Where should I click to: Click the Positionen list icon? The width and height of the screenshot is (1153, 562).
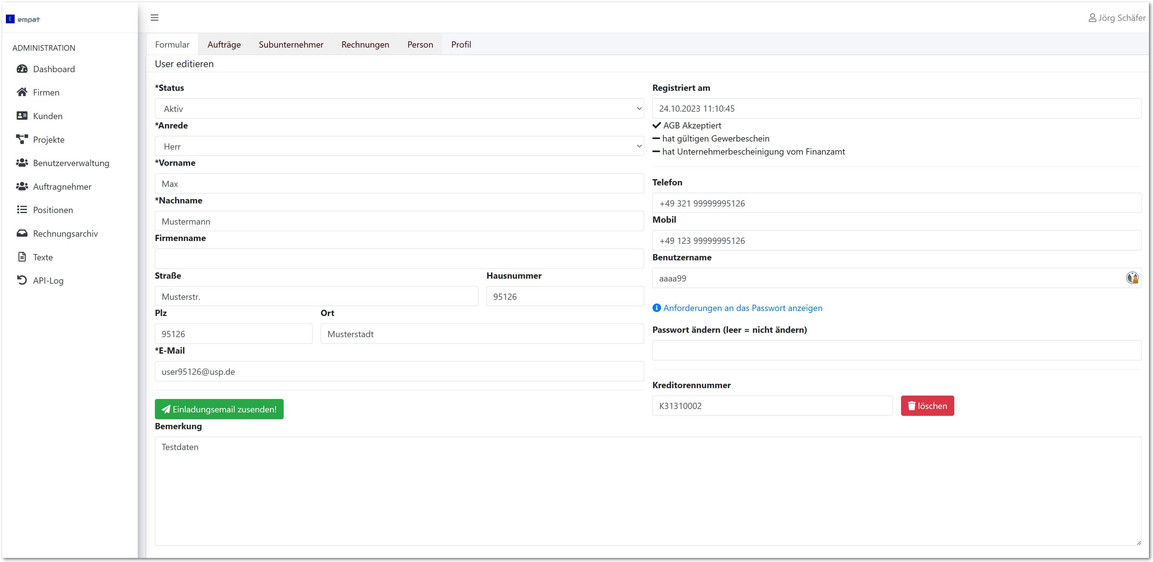pyautogui.click(x=22, y=210)
